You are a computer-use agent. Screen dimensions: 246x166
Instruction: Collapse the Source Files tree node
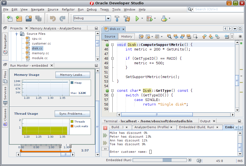pos(17,34)
